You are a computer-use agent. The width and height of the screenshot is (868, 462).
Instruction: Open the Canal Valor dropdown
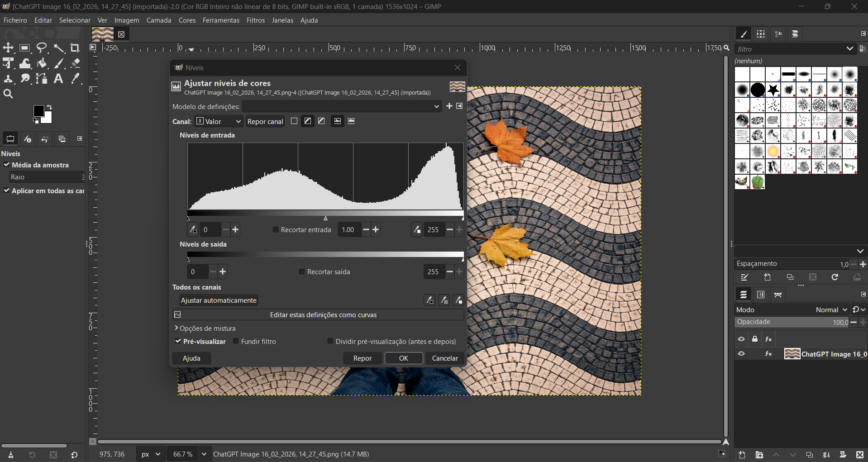(x=219, y=121)
